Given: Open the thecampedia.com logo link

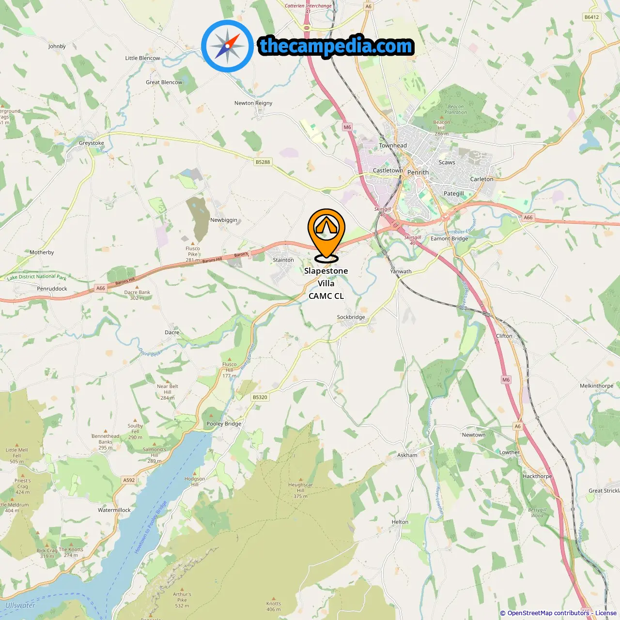Looking at the screenshot, I should [x=336, y=46].
